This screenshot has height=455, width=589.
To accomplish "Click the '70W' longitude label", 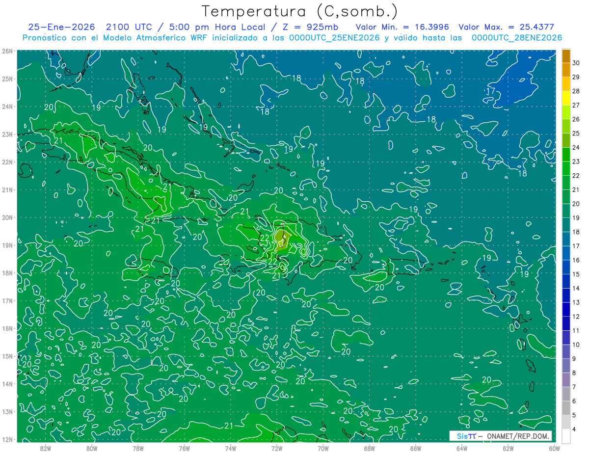I will pyautogui.click(x=323, y=448).
